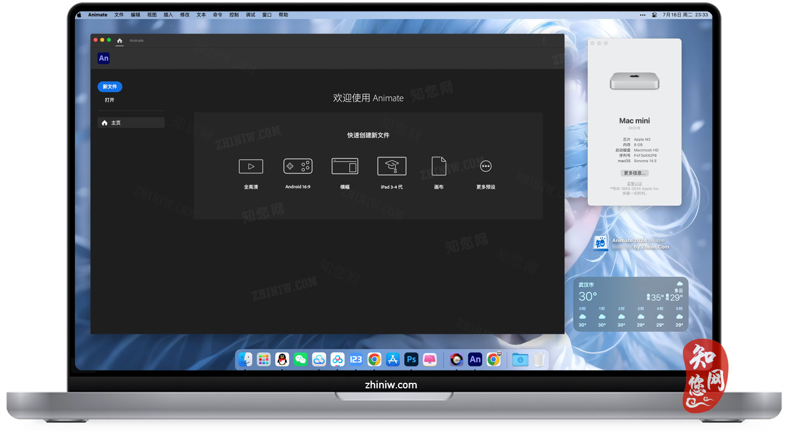Open the Animate application menu
This screenshot has width=788, height=439.
[x=98, y=15]
